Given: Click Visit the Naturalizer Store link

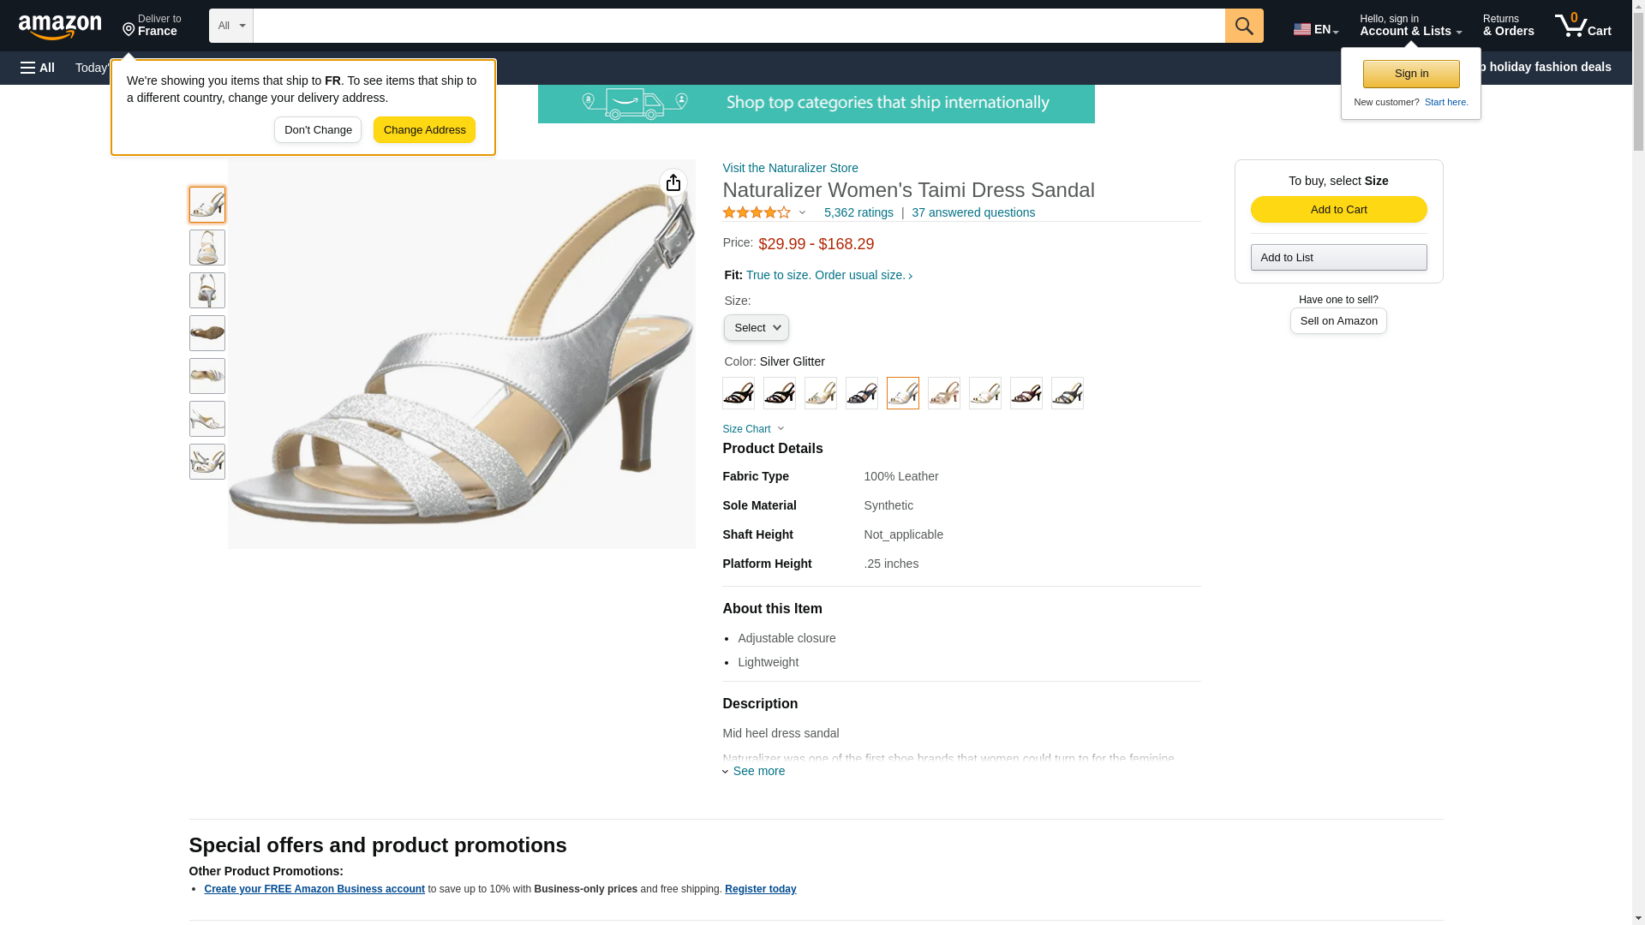Looking at the screenshot, I should point(790,168).
